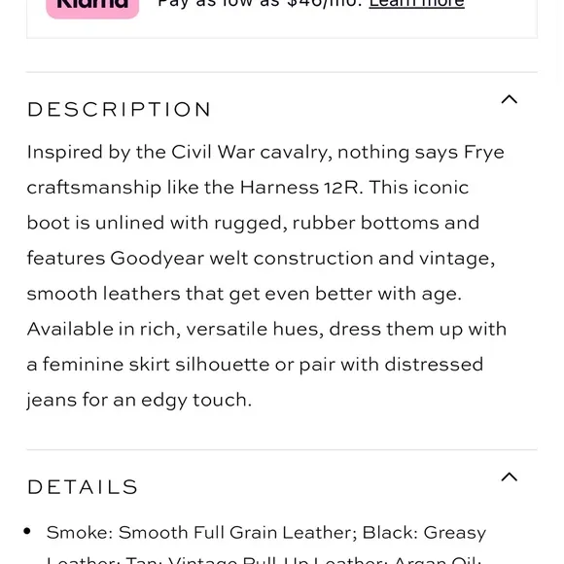Image resolution: width=564 pixels, height=564 pixels.
Task: Click the line 'jeans for an edgy touch'
Action: (x=139, y=400)
